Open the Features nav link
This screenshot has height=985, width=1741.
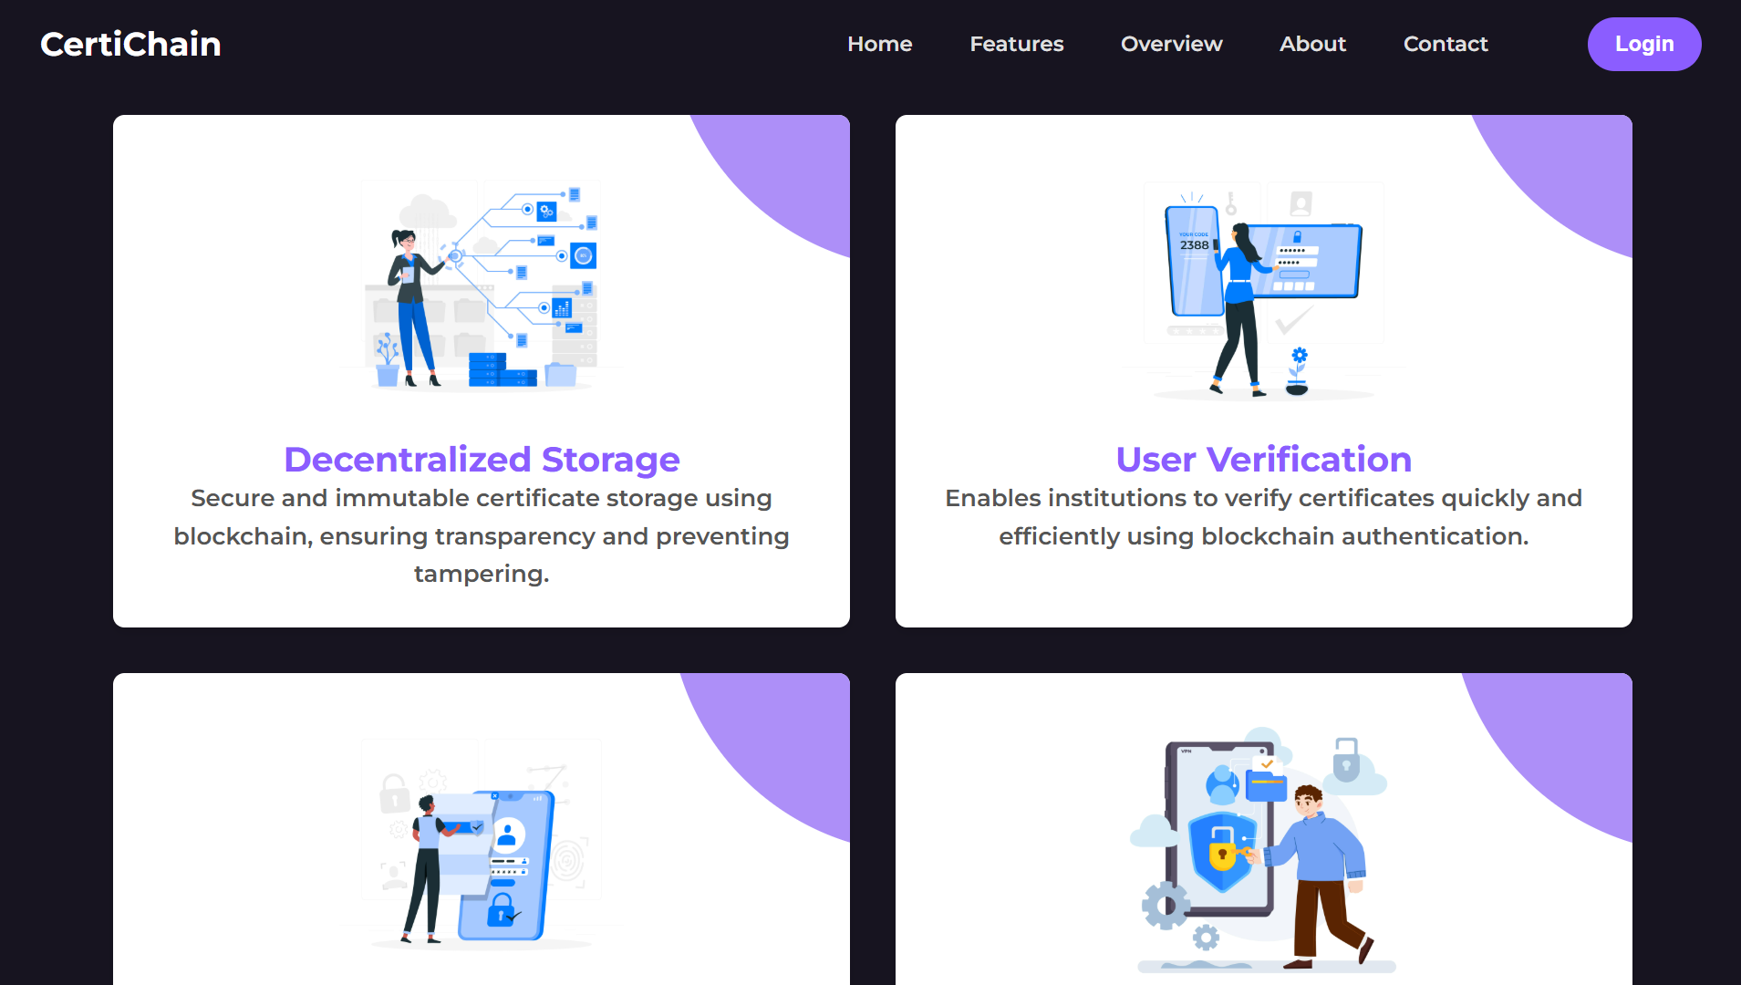1016,44
